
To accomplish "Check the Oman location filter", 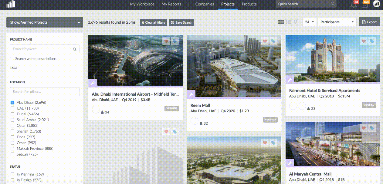I will point(12,143).
